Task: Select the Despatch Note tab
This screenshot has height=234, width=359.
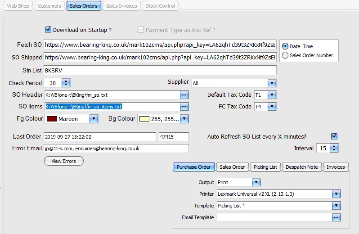Action: click(x=301, y=167)
